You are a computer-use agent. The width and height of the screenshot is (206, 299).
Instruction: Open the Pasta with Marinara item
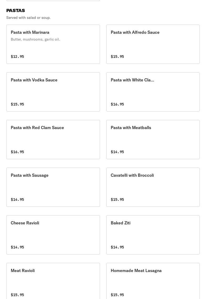click(x=53, y=44)
